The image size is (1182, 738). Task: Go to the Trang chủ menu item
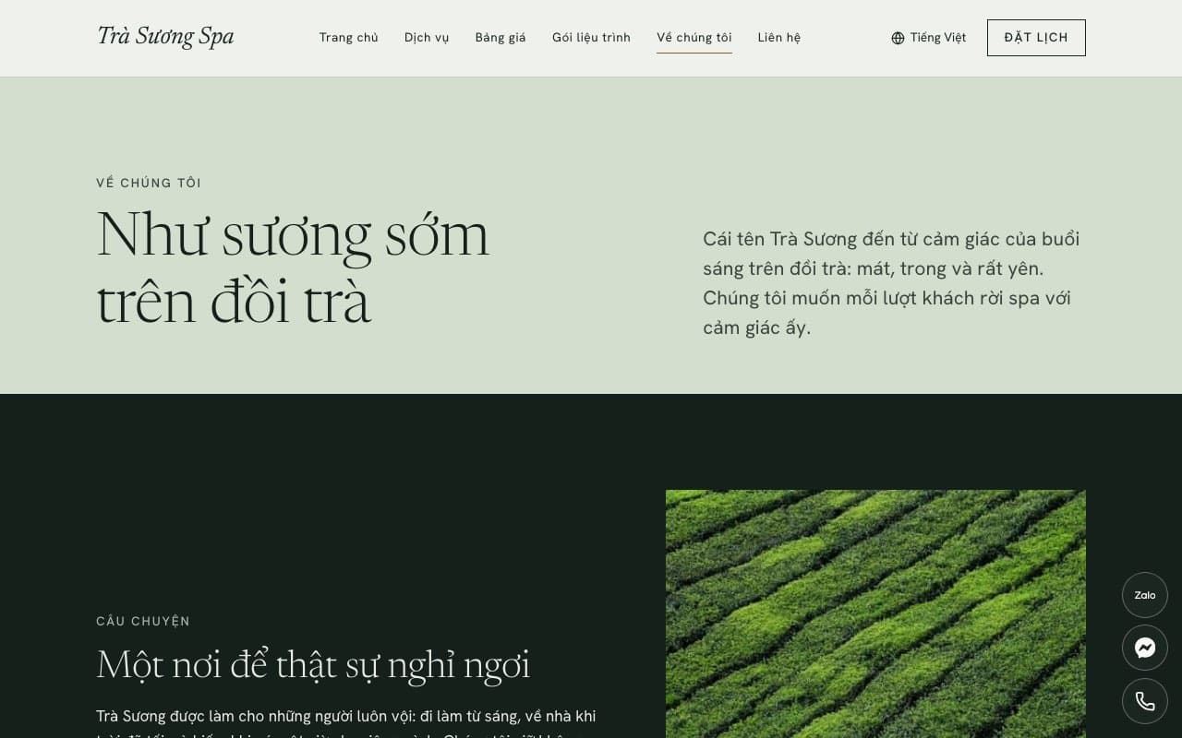click(x=349, y=38)
